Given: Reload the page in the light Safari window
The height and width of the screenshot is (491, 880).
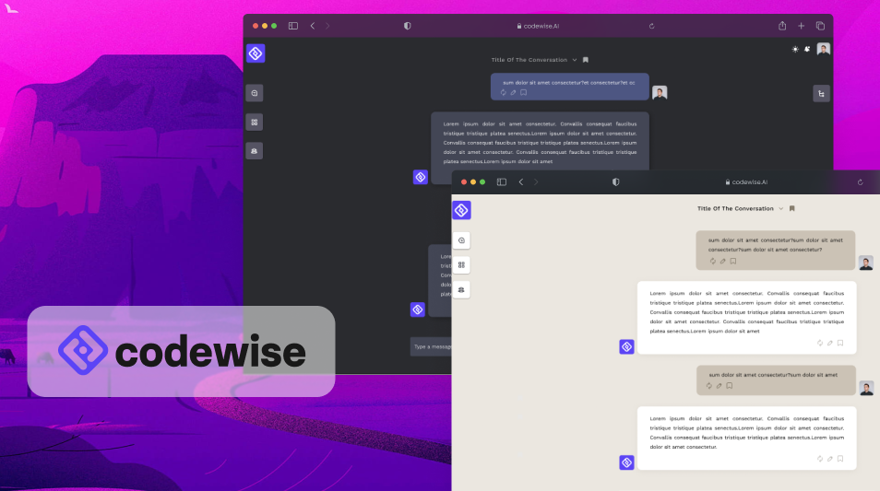Looking at the screenshot, I should pyautogui.click(x=860, y=182).
